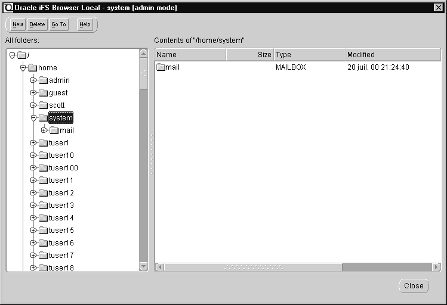Image resolution: width=447 pixels, height=305 pixels.
Task: Sort contents by Size column header
Action: point(250,55)
